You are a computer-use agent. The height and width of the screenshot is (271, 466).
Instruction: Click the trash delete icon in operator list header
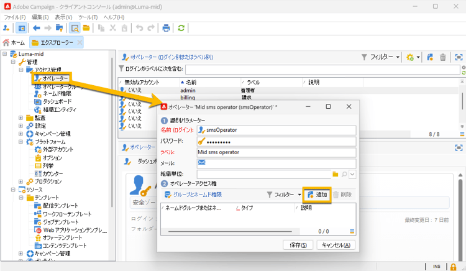click(443, 57)
